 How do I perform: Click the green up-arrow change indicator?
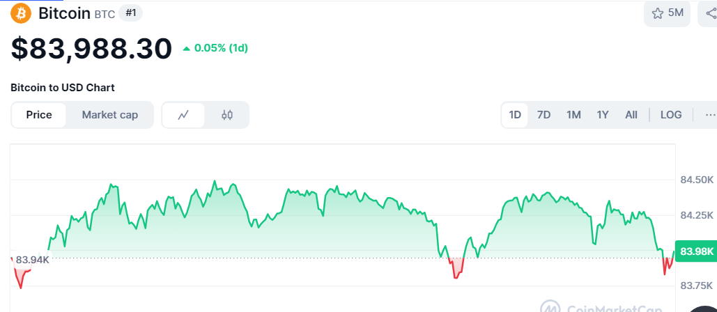click(186, 49)
